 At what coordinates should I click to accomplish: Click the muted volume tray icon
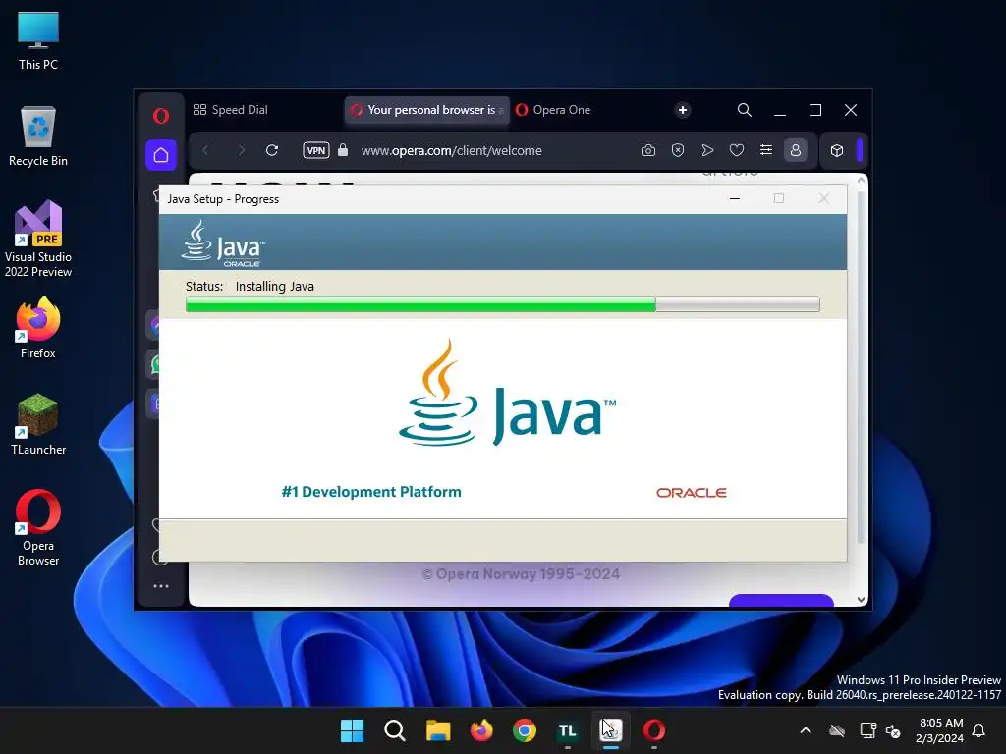point(893,730)
